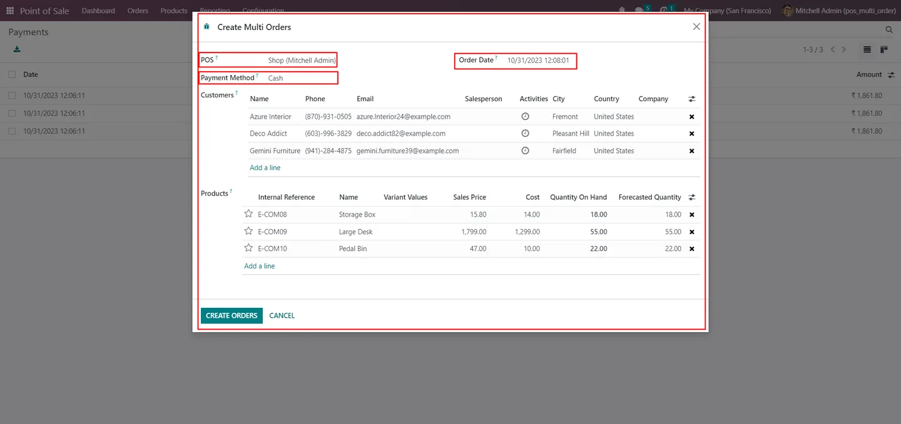Go to previous page arrow
The image size is (901, 424).
(833, 49)
